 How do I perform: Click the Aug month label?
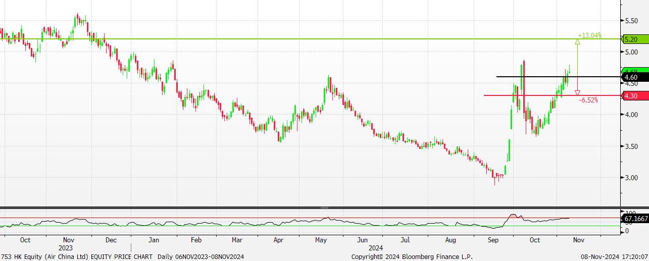pyautogui.click(x=451, y=240)
